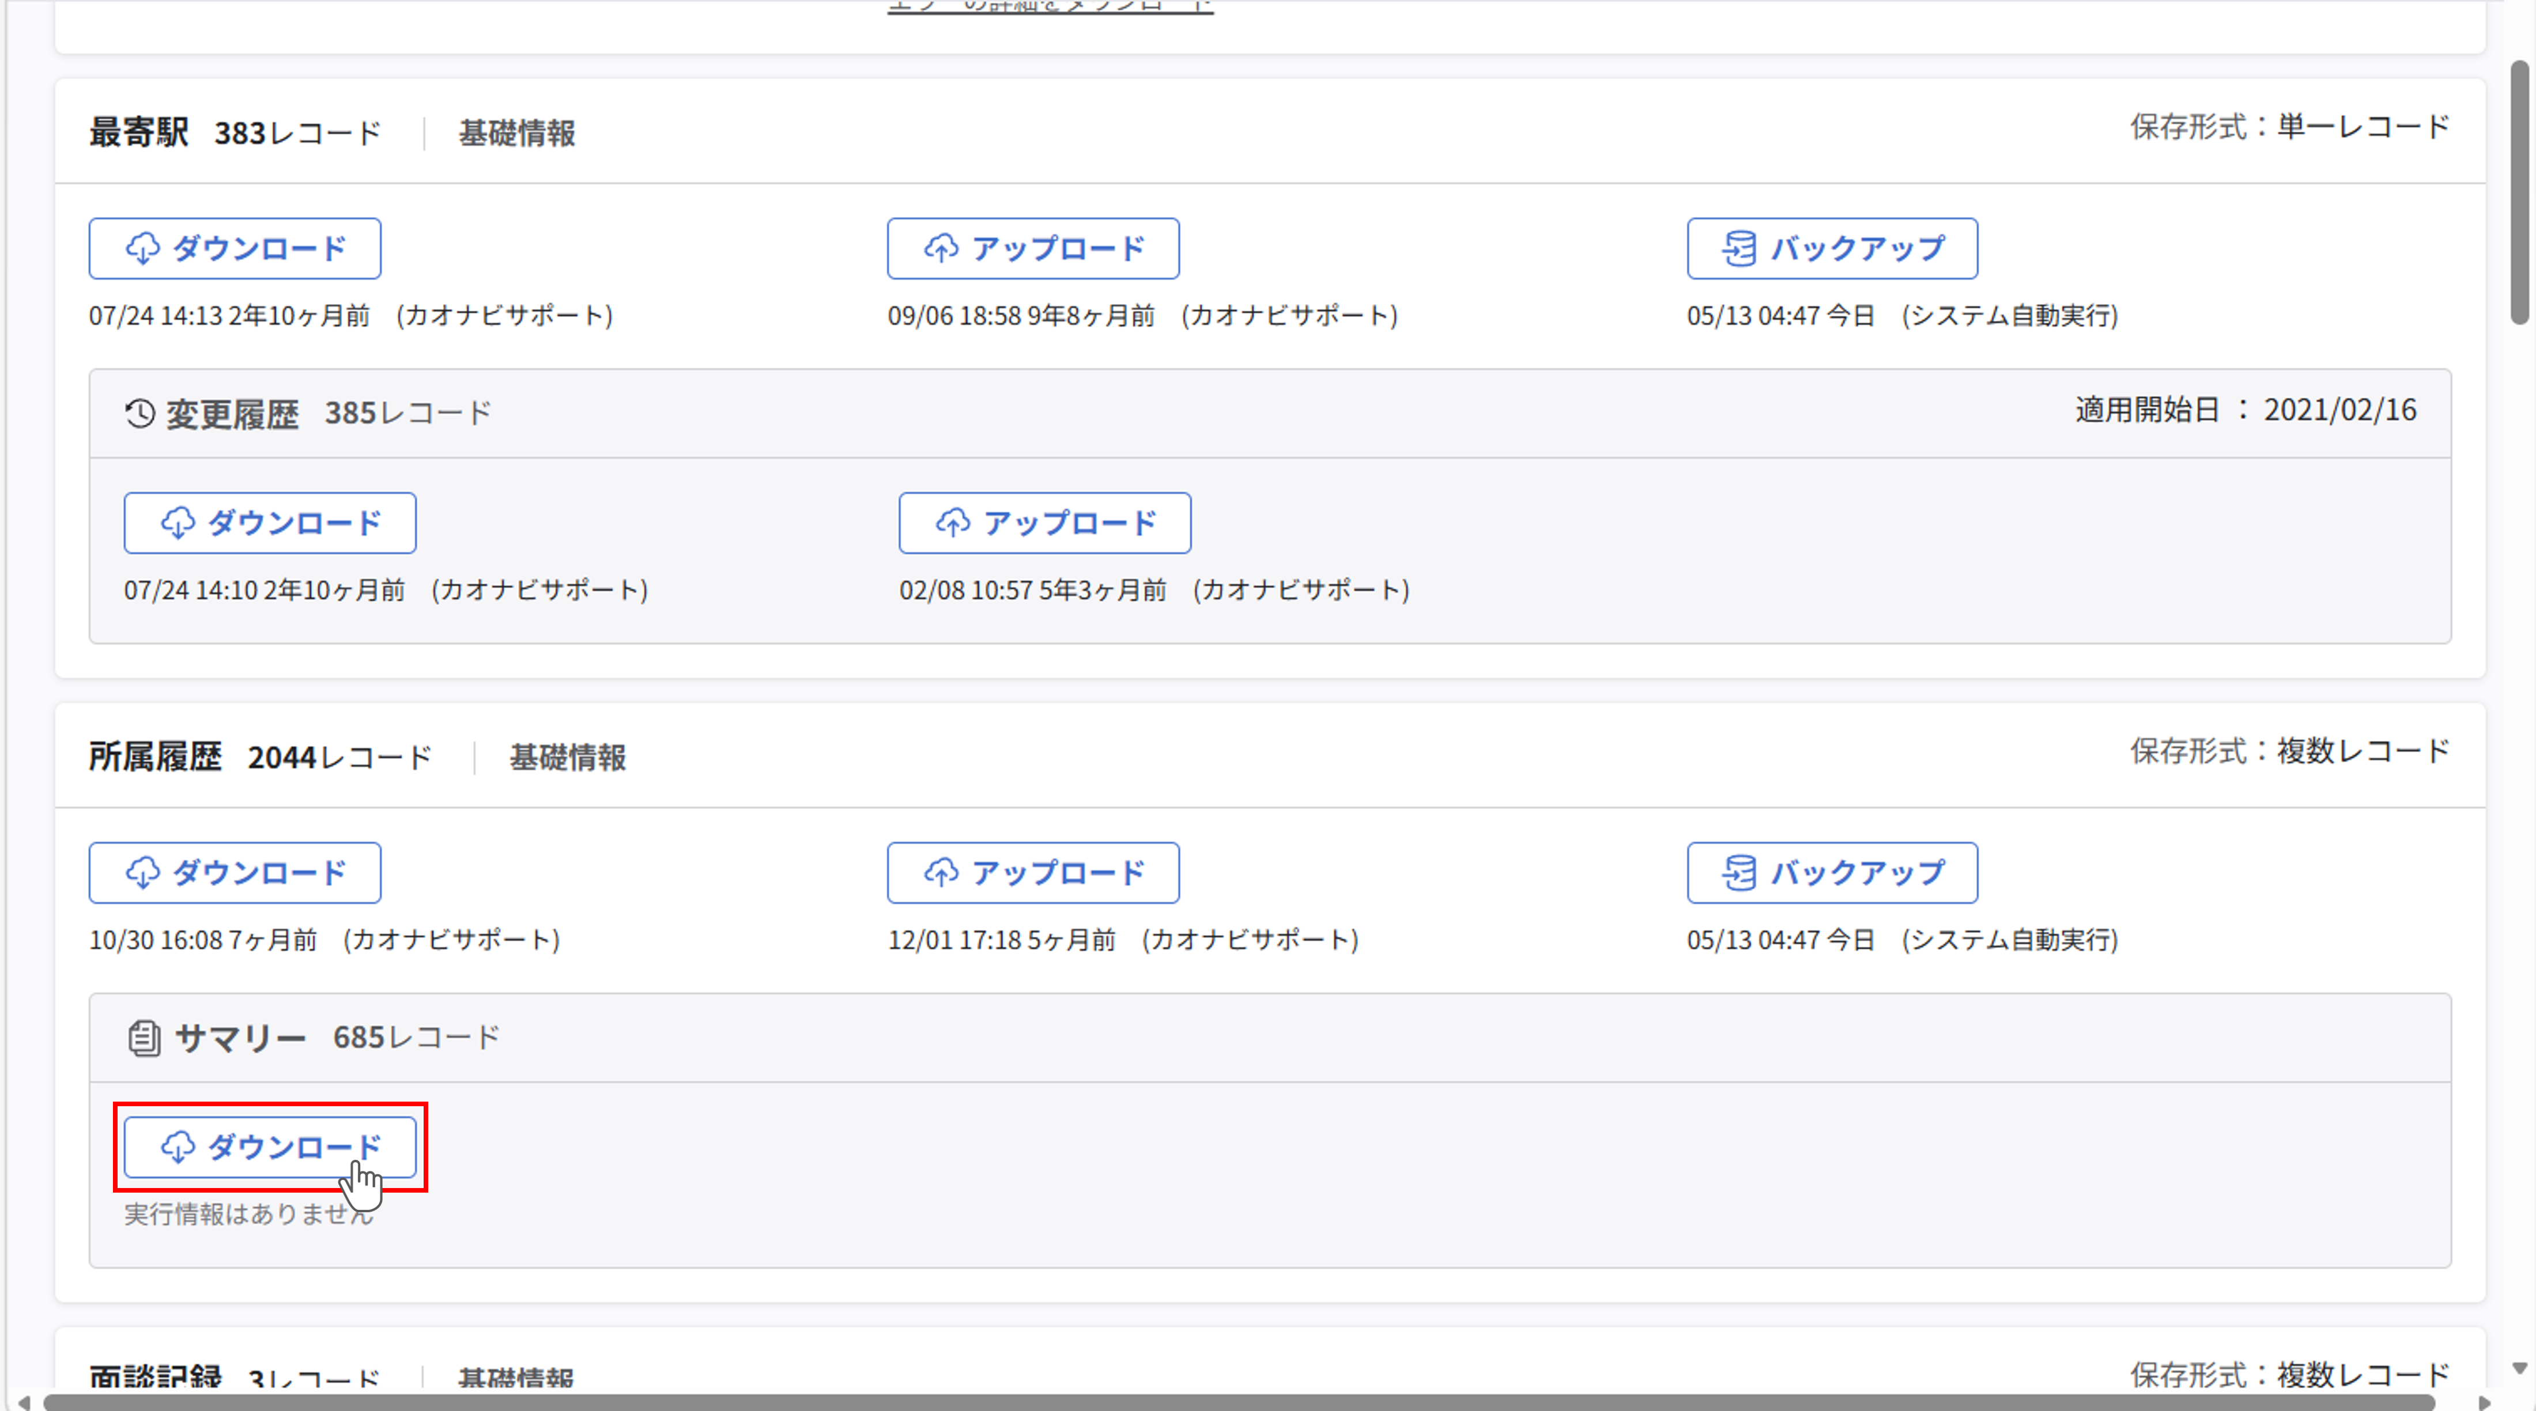Click アップロード button under 変更履歴
Viewport: 2536px width, 1411px height.
1044,523
